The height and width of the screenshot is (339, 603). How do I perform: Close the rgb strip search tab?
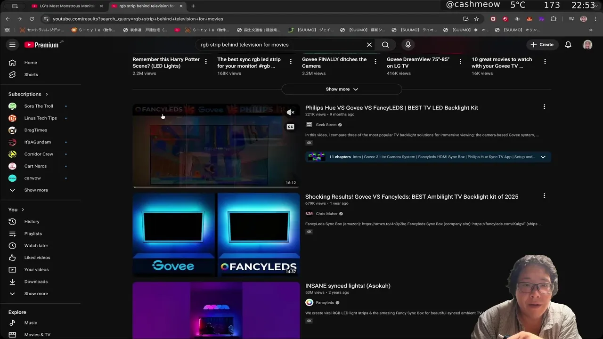[x=181, y=6]
